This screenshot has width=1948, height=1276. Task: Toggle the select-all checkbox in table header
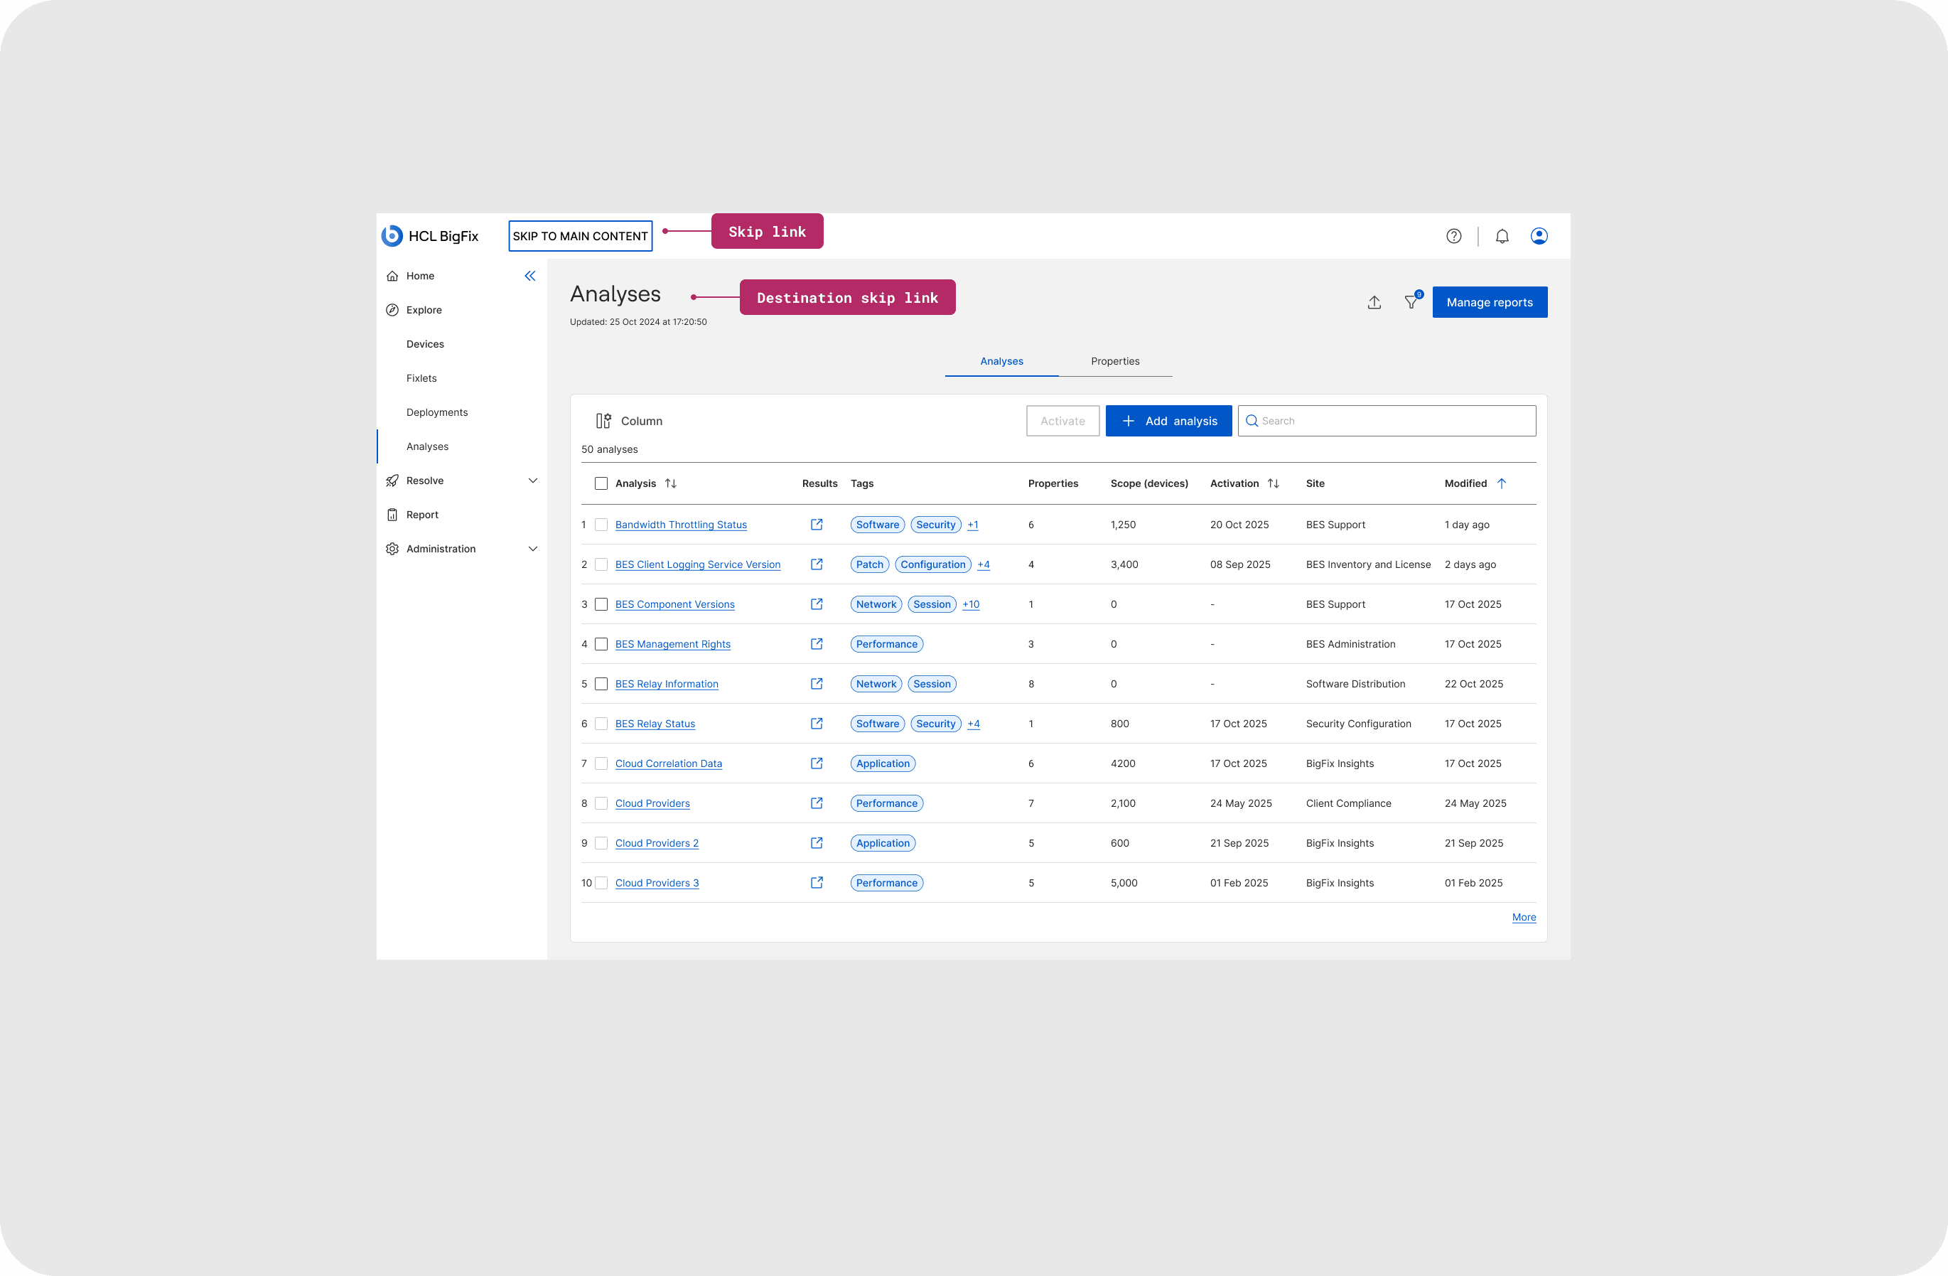pos(601,483)
